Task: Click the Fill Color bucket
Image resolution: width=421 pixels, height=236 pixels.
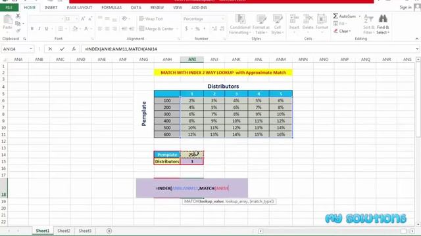Action: pyautogui.click(x=75, y=29)
